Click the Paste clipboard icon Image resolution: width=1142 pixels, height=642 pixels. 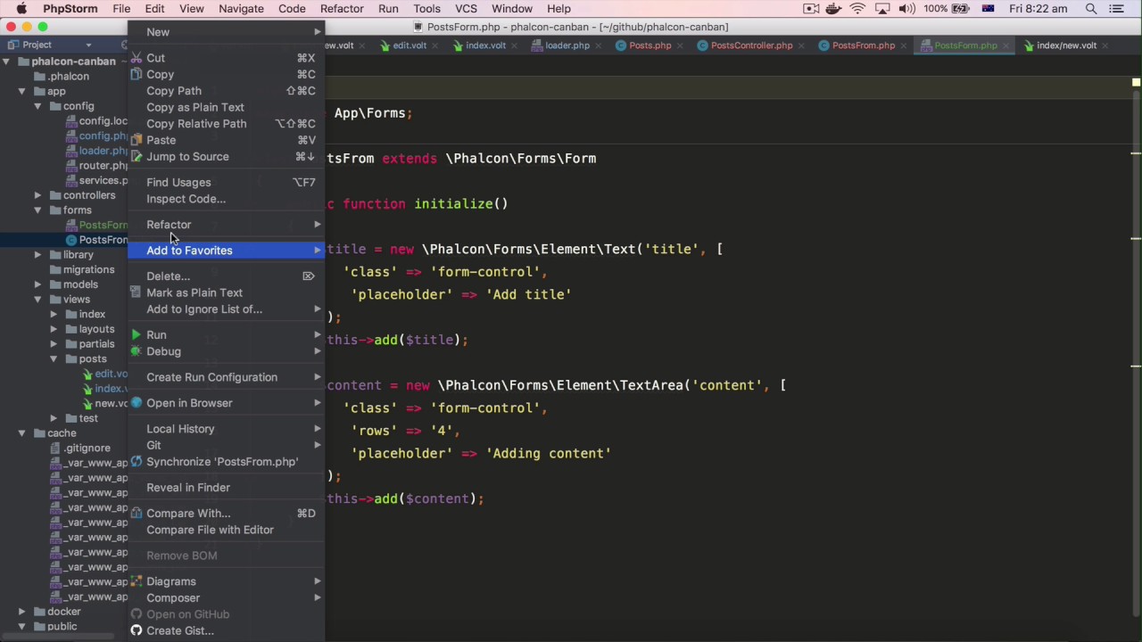[137, 140]
